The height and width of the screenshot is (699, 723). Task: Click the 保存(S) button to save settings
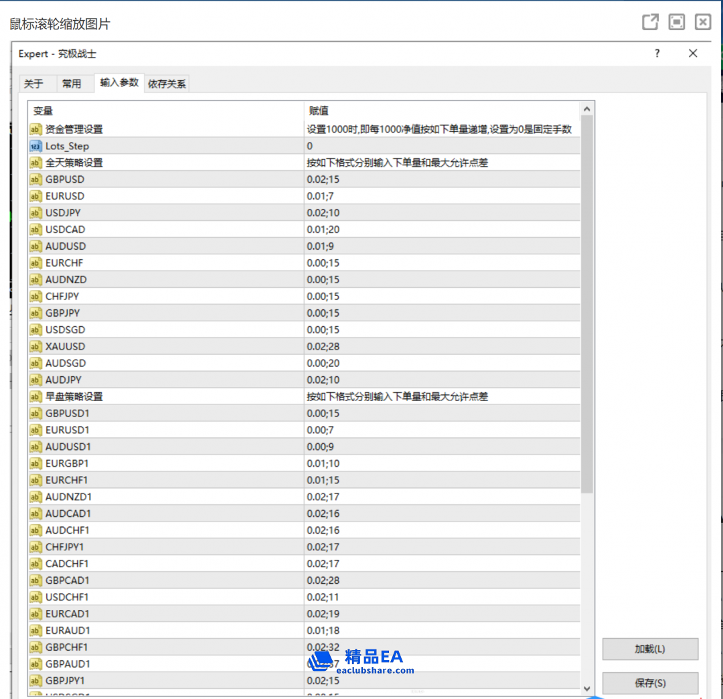coord(650,683)
